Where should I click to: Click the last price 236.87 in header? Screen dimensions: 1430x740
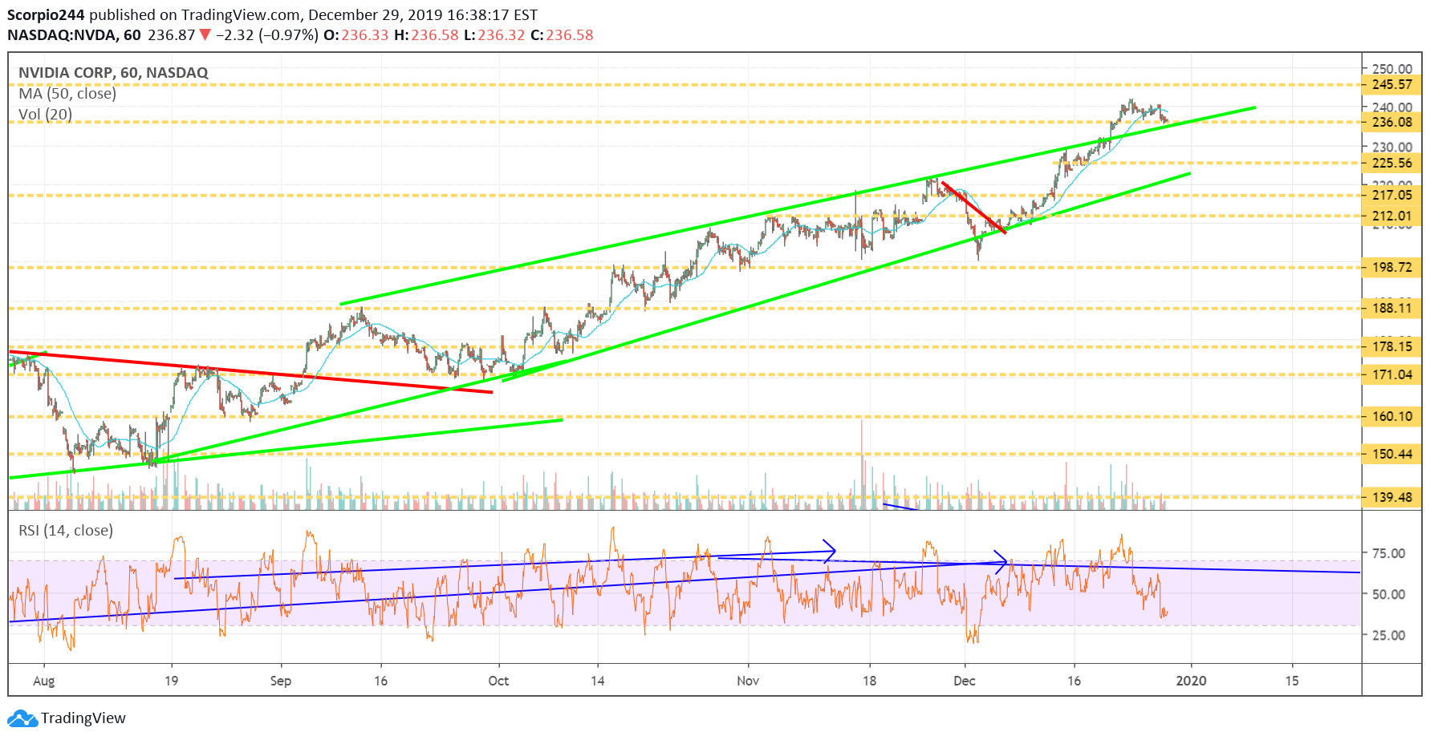point(172,35)
